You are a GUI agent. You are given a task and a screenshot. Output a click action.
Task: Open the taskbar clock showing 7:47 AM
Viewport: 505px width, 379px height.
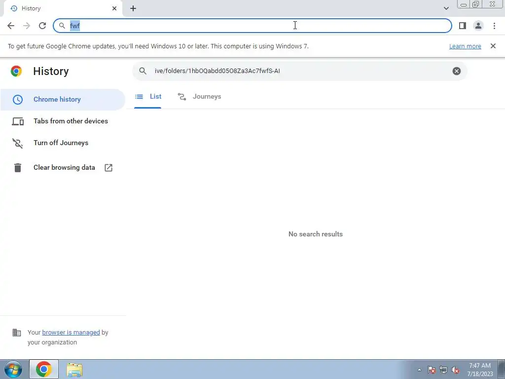[x=480, y=370]
